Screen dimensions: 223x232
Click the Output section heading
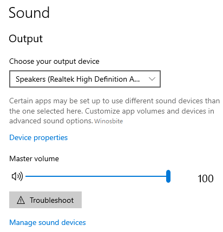[26, 39]
